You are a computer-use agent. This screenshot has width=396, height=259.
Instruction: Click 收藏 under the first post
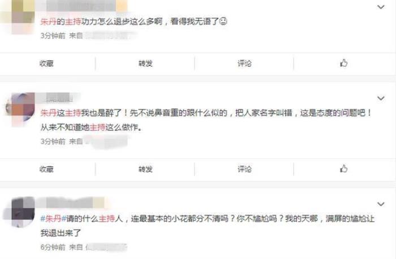pyautogui.click(x=46, y=63)
